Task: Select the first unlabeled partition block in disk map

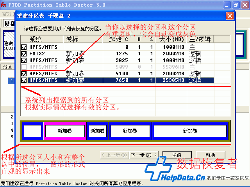Action: (33, 131)
